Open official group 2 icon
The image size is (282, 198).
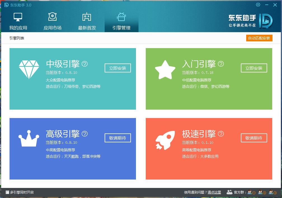click(x=262, y=192)
